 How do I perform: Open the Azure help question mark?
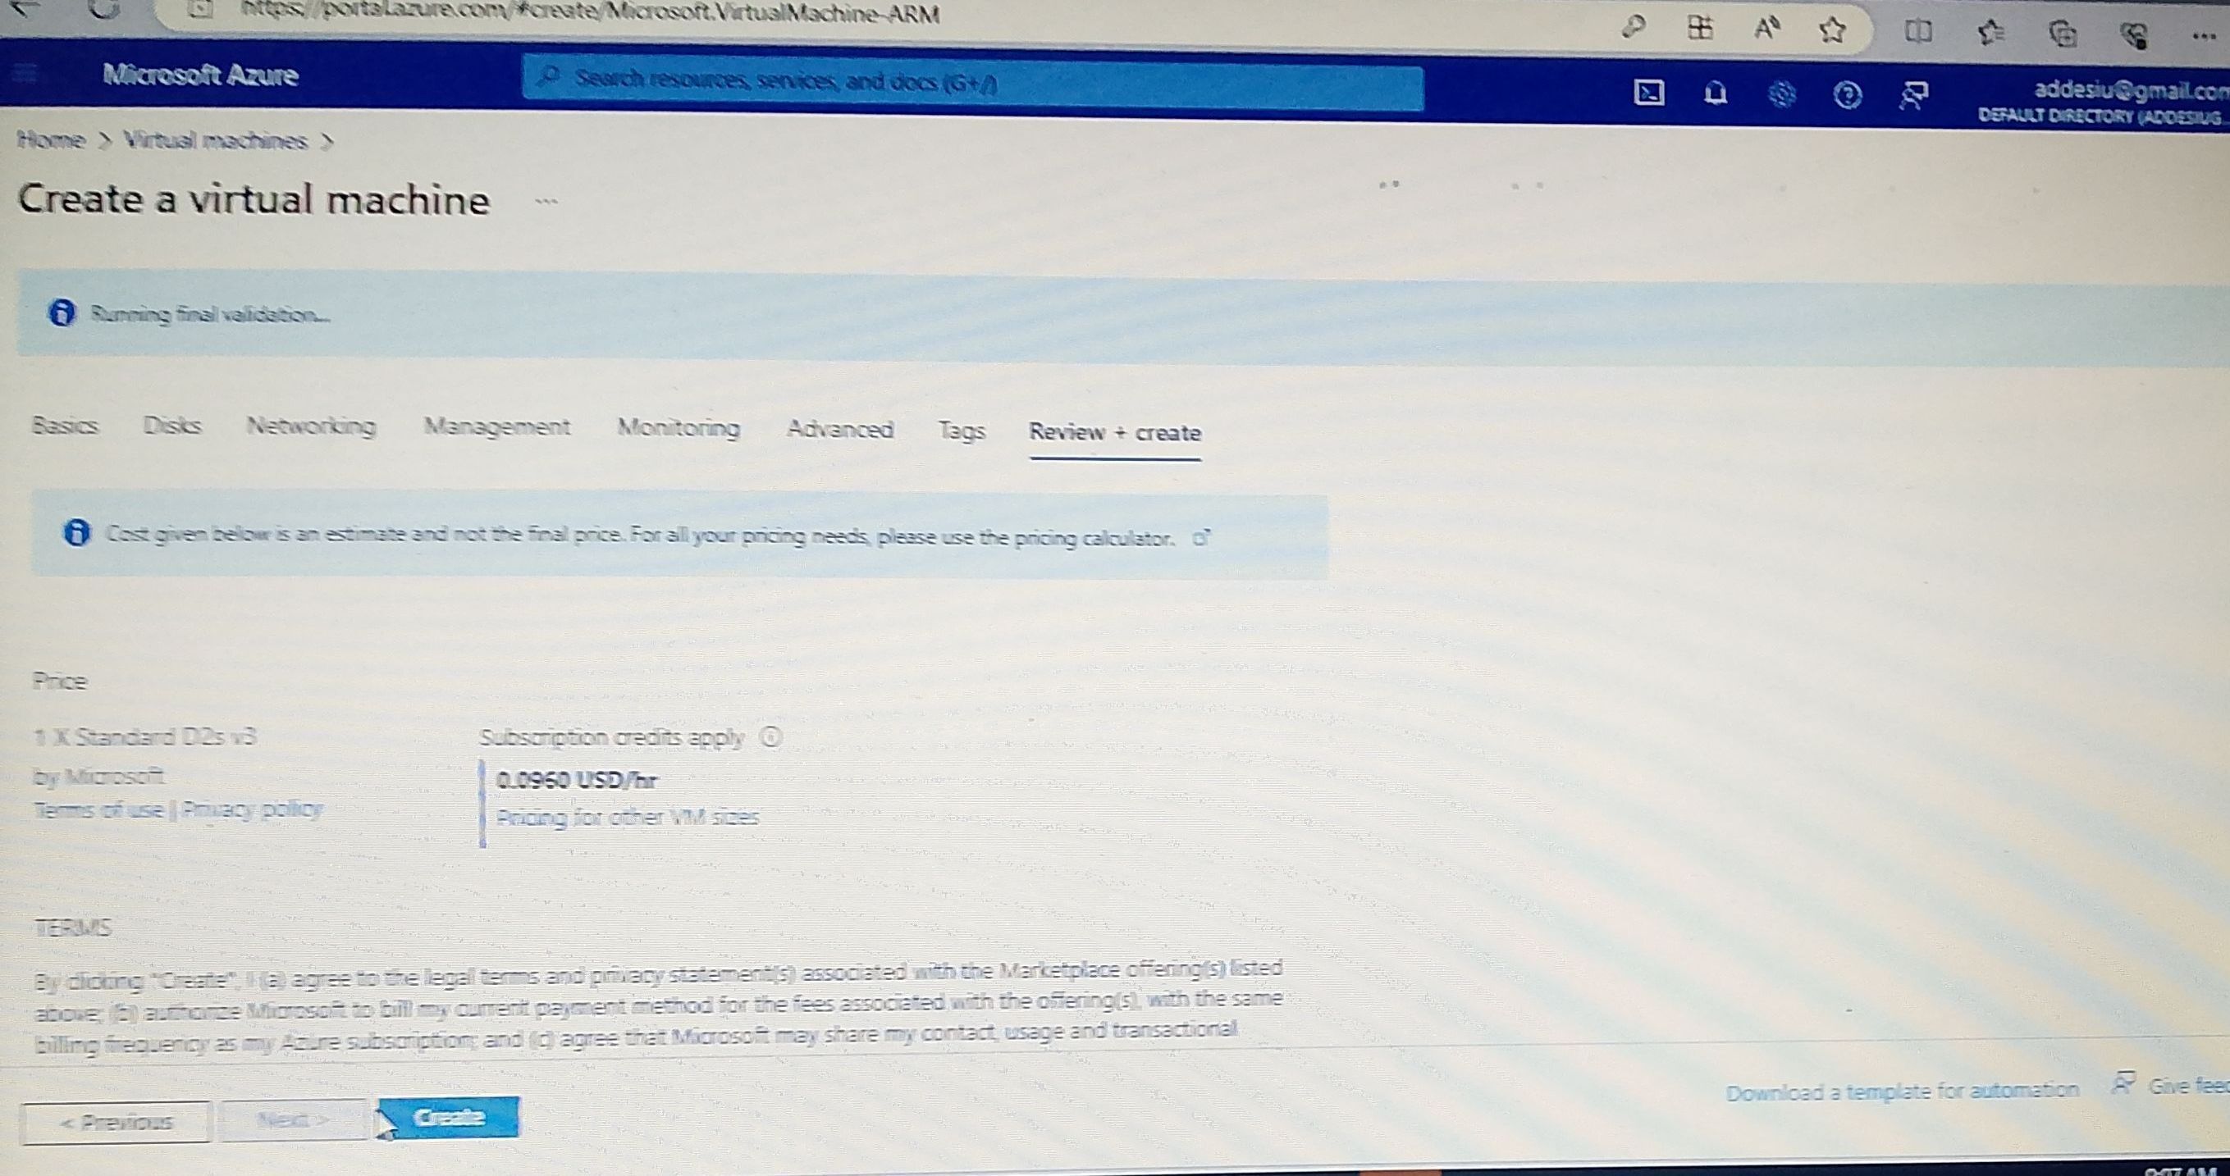tap(1848, 94)
